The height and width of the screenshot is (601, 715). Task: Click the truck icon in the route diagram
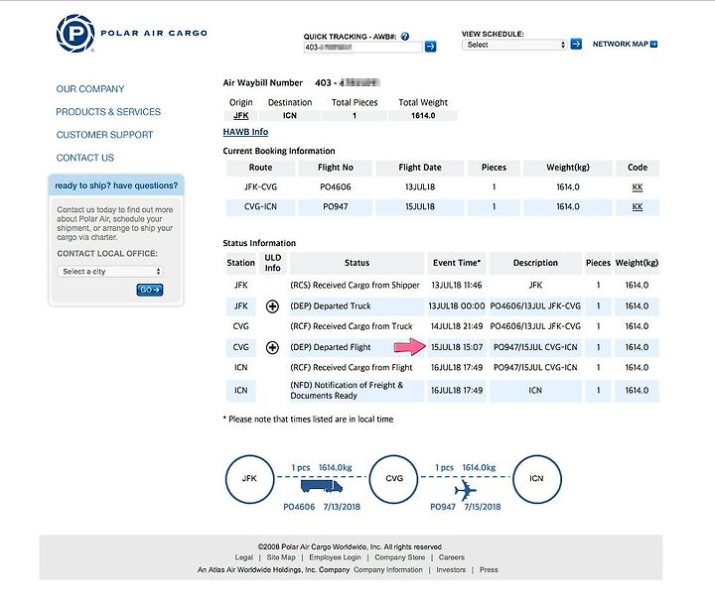click(x=321, y=486)
